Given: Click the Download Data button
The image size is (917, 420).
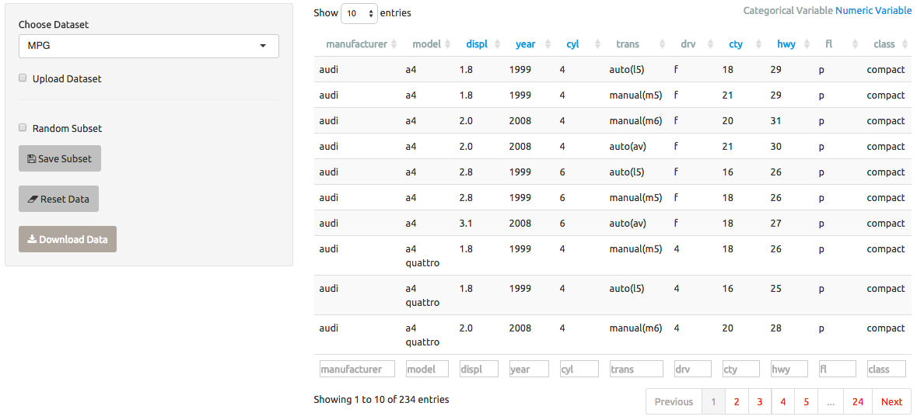Looking at the screenshot, I should point(67,239).
